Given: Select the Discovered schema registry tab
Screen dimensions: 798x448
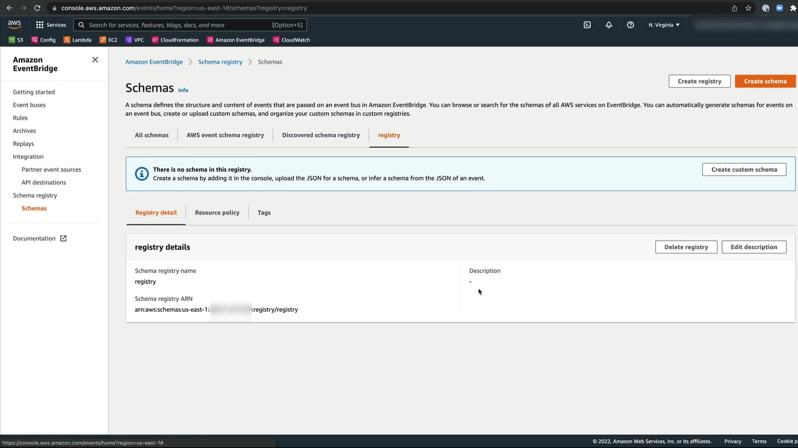Looking at the screenshot, I should tap(321, 135).
